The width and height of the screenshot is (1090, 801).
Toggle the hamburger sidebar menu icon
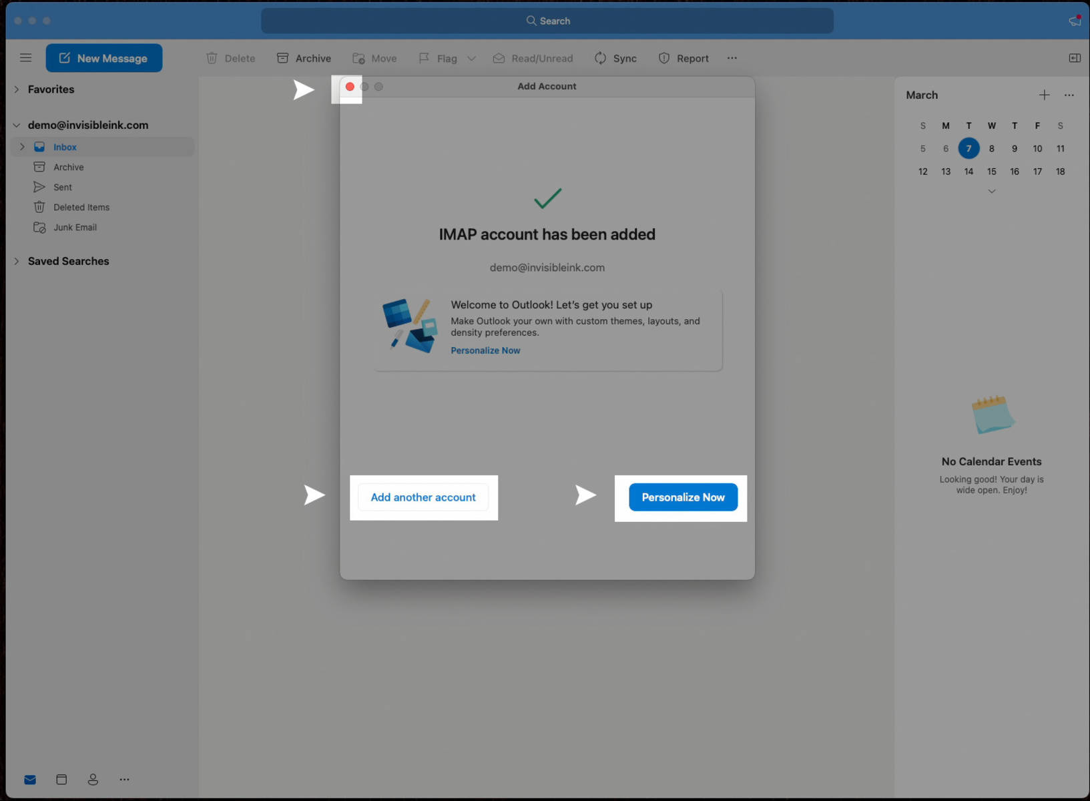25,58
